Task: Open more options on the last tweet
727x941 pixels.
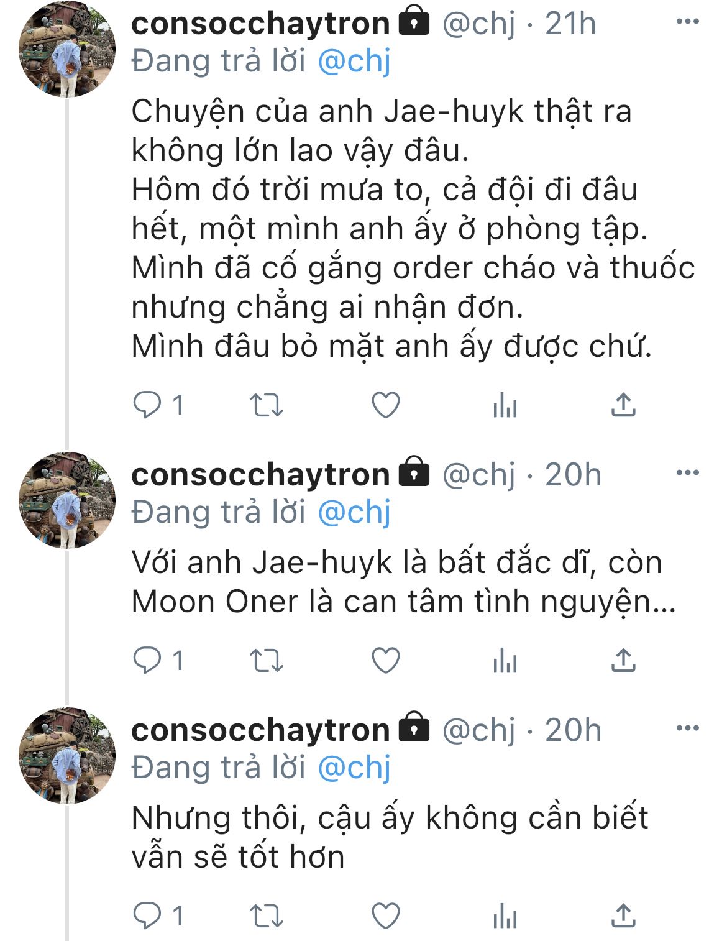Action: tap(687, 728)
